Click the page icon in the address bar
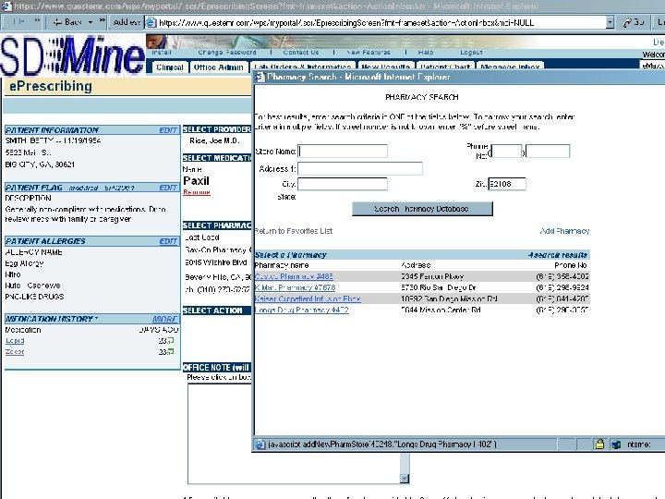This screenshot has height=499, width=665. [x=151, y=22]
